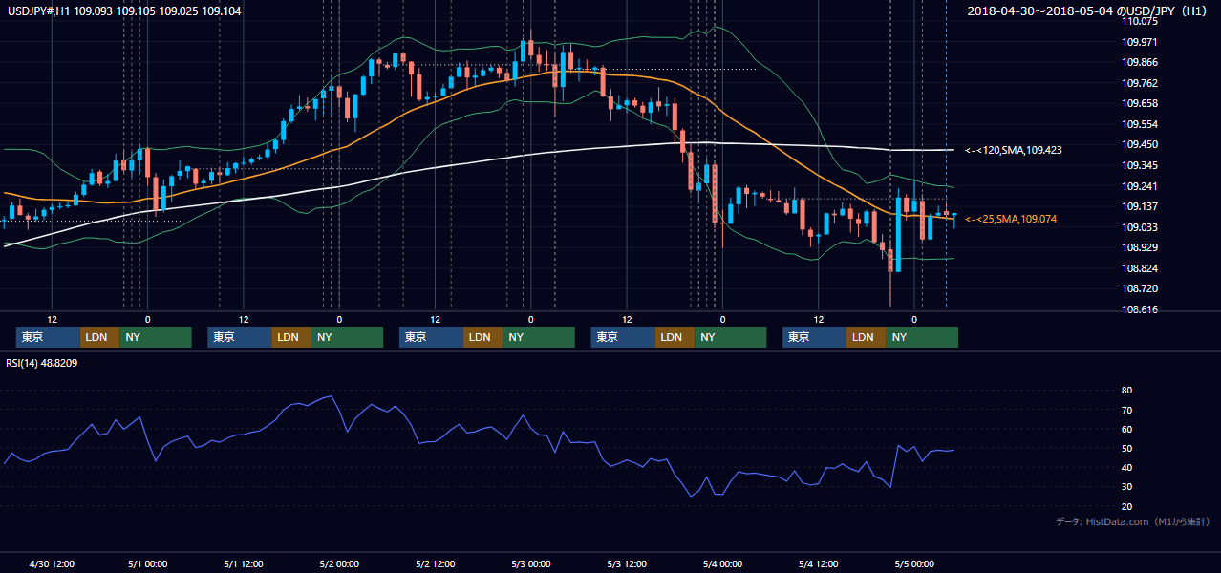
Task: Select the 5/1 12:00 time axis label
Action: point(244,563)
